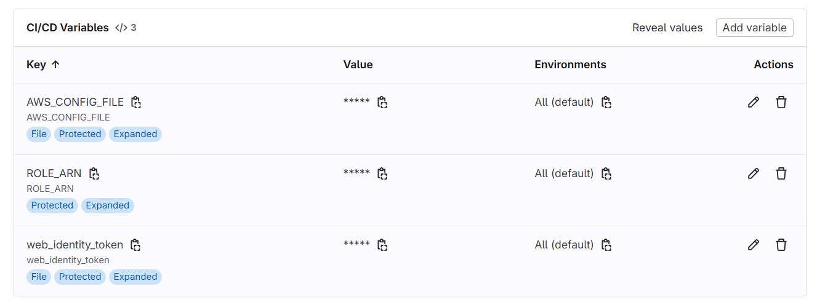Copy the masked value of ROLE_ARN
This screenshot has height=305, width=833.
382,173
